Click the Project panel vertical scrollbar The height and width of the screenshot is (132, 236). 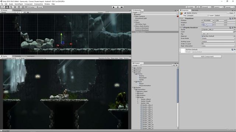(178, 85)
